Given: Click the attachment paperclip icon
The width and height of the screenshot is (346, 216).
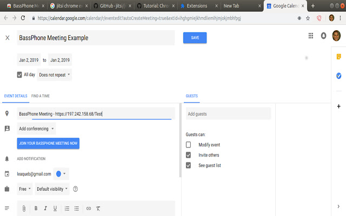Looking at the screenshot, I should [24, 208].
